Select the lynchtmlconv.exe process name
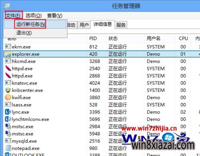200x156 pixels. pos(30,119)
